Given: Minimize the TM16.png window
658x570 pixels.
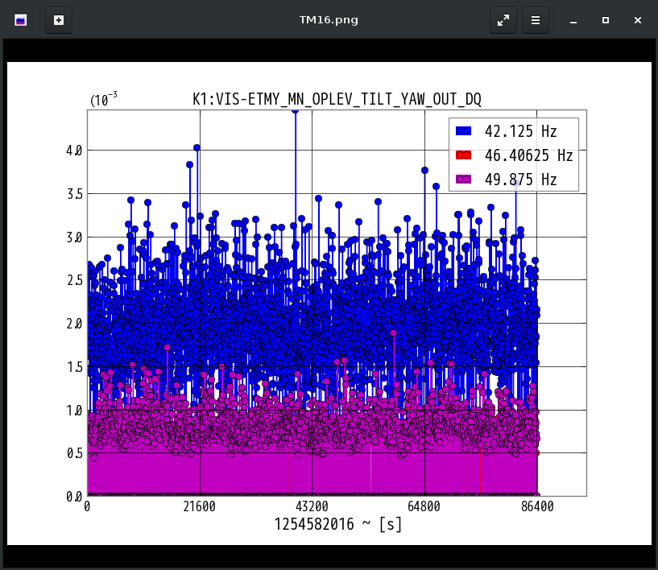Looking at the screenshot, I should 573,20.
